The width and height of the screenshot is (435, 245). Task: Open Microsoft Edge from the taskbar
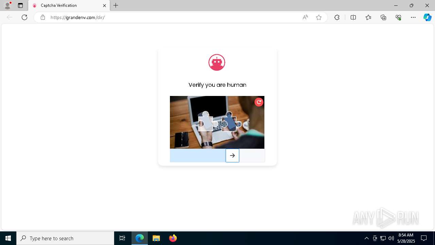click(140, 238)
